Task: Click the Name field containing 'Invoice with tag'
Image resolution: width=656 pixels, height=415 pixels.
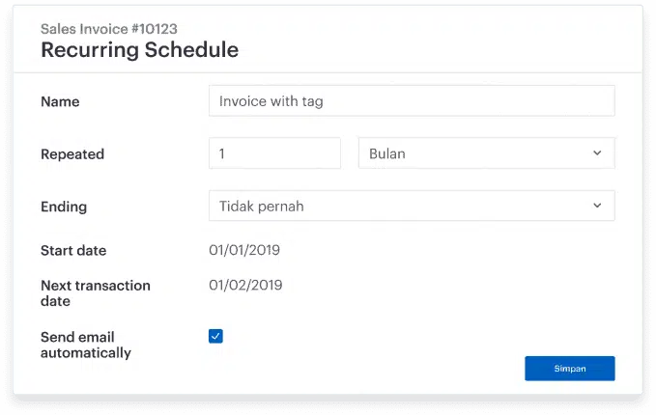Action: pyautogui.click(x=412, y=100)
